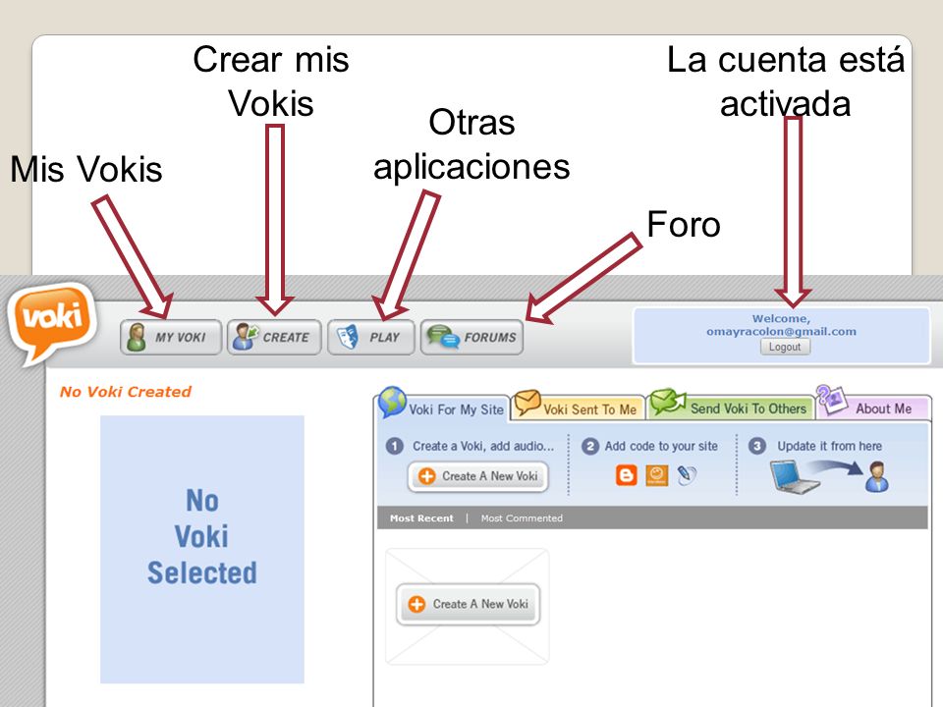
Task: Click the step 3 number badge
Action: coord(756,446)
